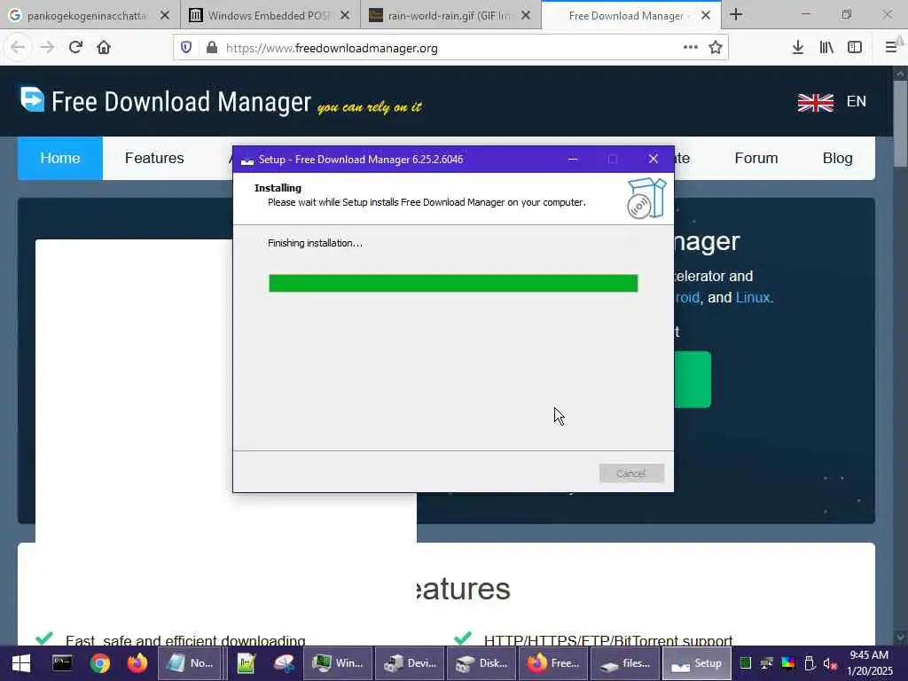Image resolution: width=908 pixels, height=681 pixels.
Task: Click the network tray icon
Action: (767, 663)
